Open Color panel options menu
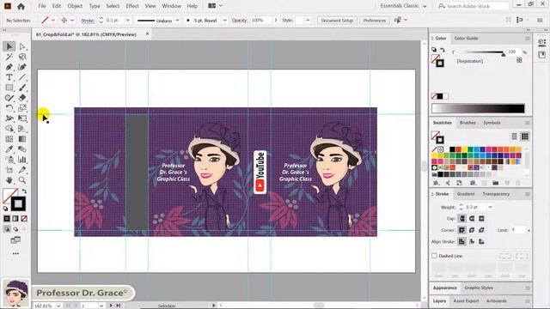The width and height of the screenshot is (550, 309). click(x=527, y=38)
